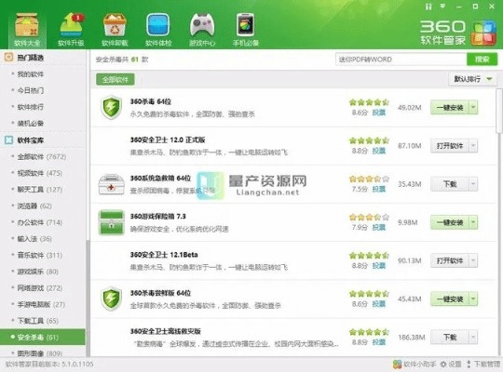503x372 pixels.
Task: Click the 360系统急救箱 first-aid box icon
Action: 111,184
